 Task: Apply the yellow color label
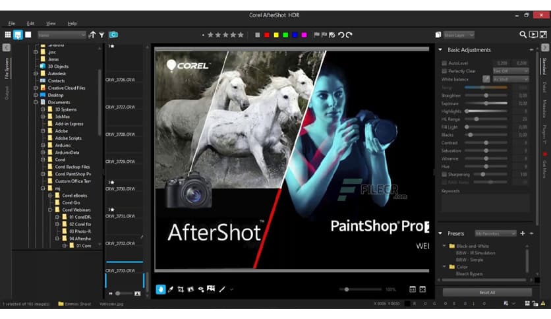click(x=276, y=35)
